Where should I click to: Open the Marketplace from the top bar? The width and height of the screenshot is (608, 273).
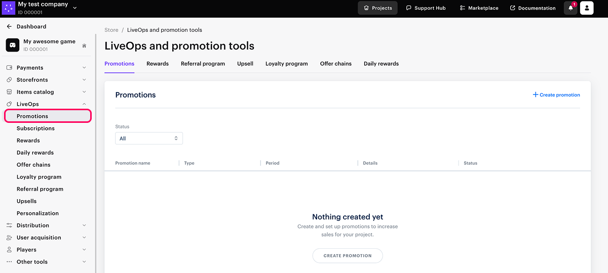pos(479,8)
